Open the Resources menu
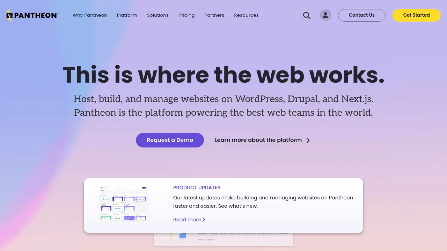The height and width of the screenshot is (251, 447). pos(246,15)
